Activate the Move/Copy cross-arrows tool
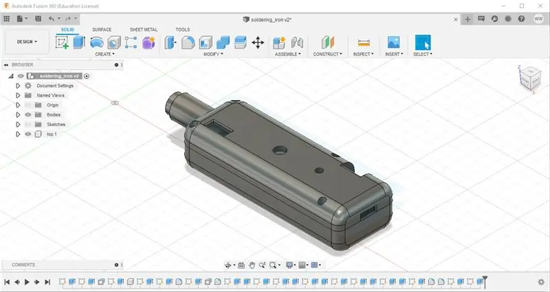The width and height of the screenshot is (550, 292). point(258,42)
